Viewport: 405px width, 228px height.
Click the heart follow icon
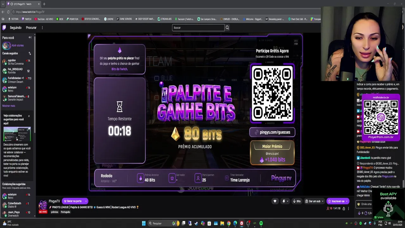(x=275, y=201)
